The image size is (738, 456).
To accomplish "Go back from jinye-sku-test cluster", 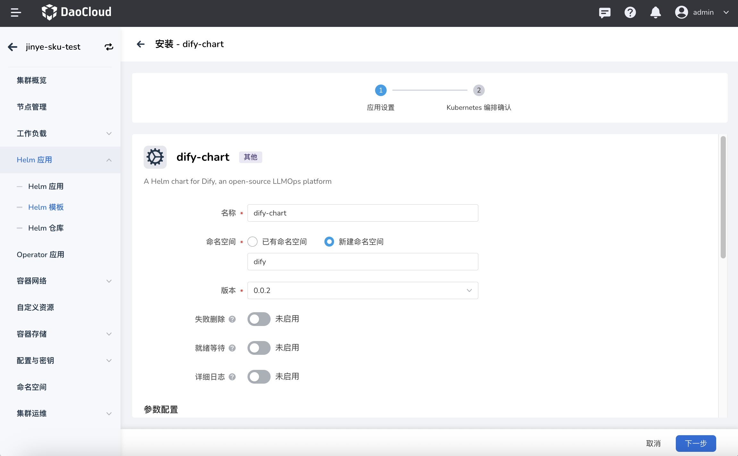I will coord(13,47).
